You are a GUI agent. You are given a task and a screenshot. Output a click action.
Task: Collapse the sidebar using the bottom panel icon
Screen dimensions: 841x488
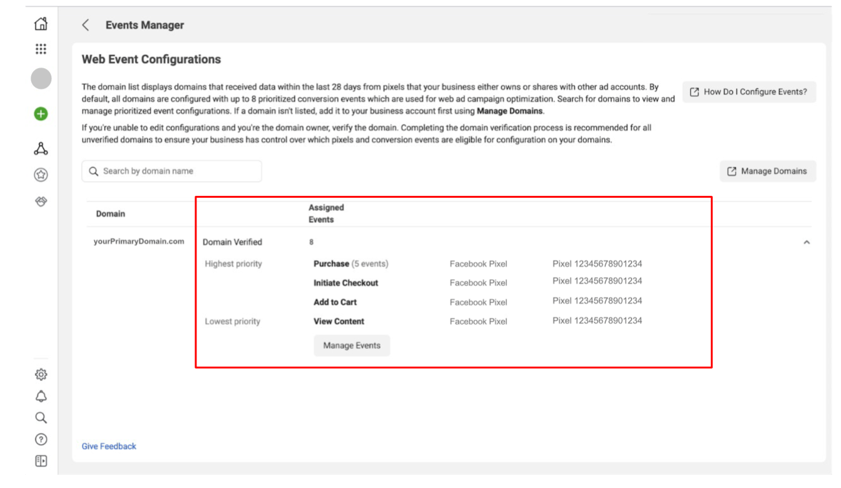pyautogui.click(x=41, y=461)
